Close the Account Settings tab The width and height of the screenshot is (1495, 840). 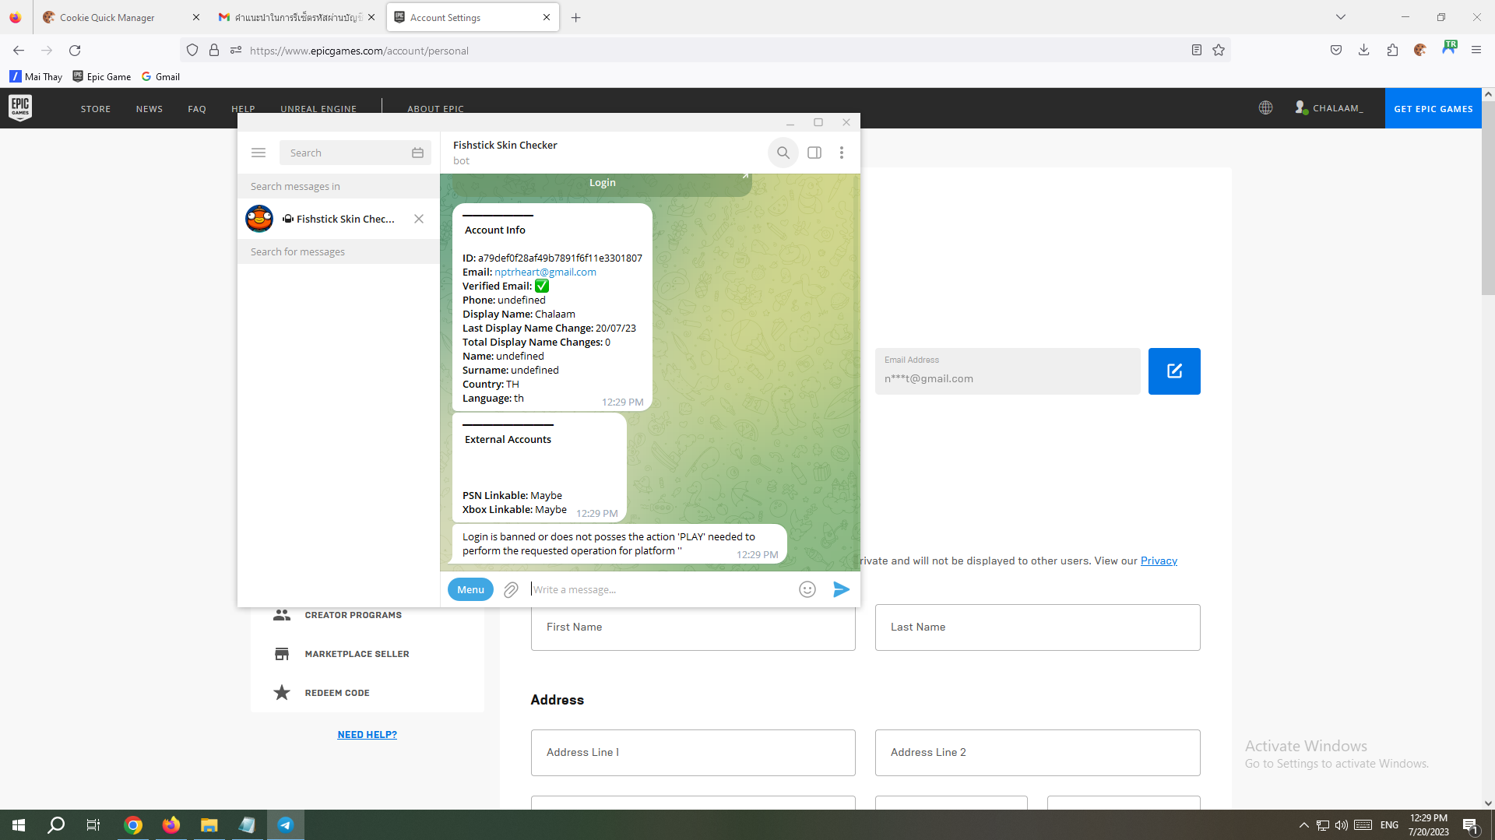pos(547,17)
